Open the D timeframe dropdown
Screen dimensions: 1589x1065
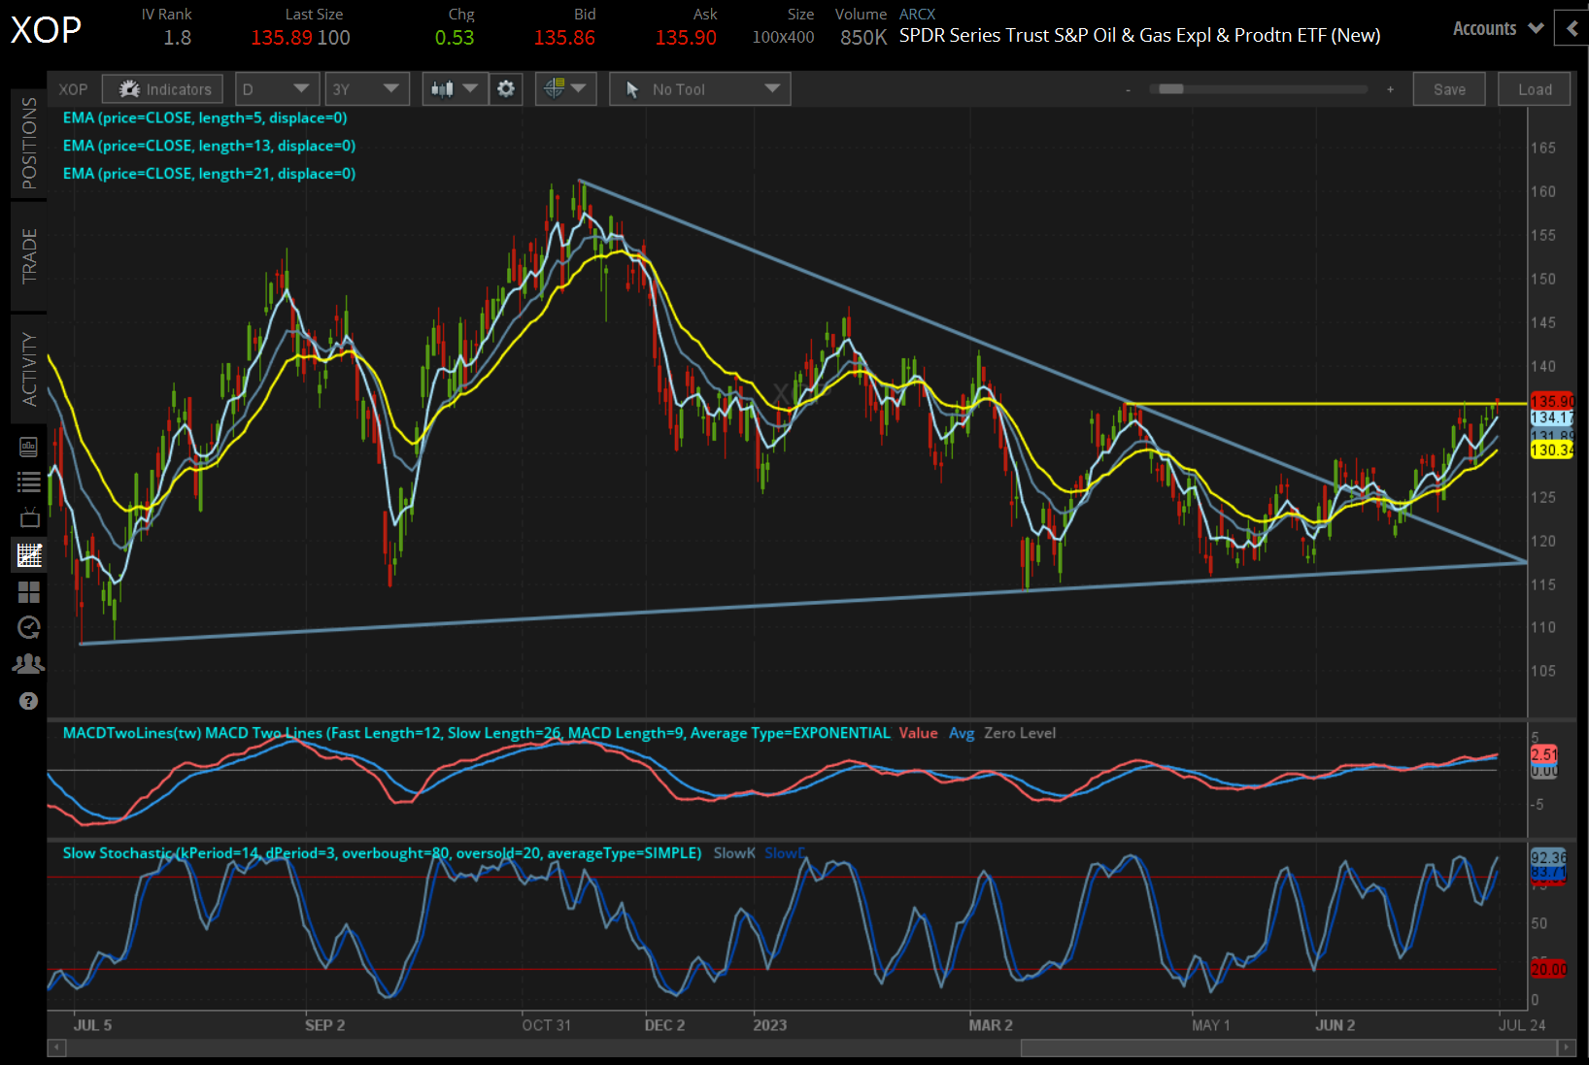click(277, 88)
